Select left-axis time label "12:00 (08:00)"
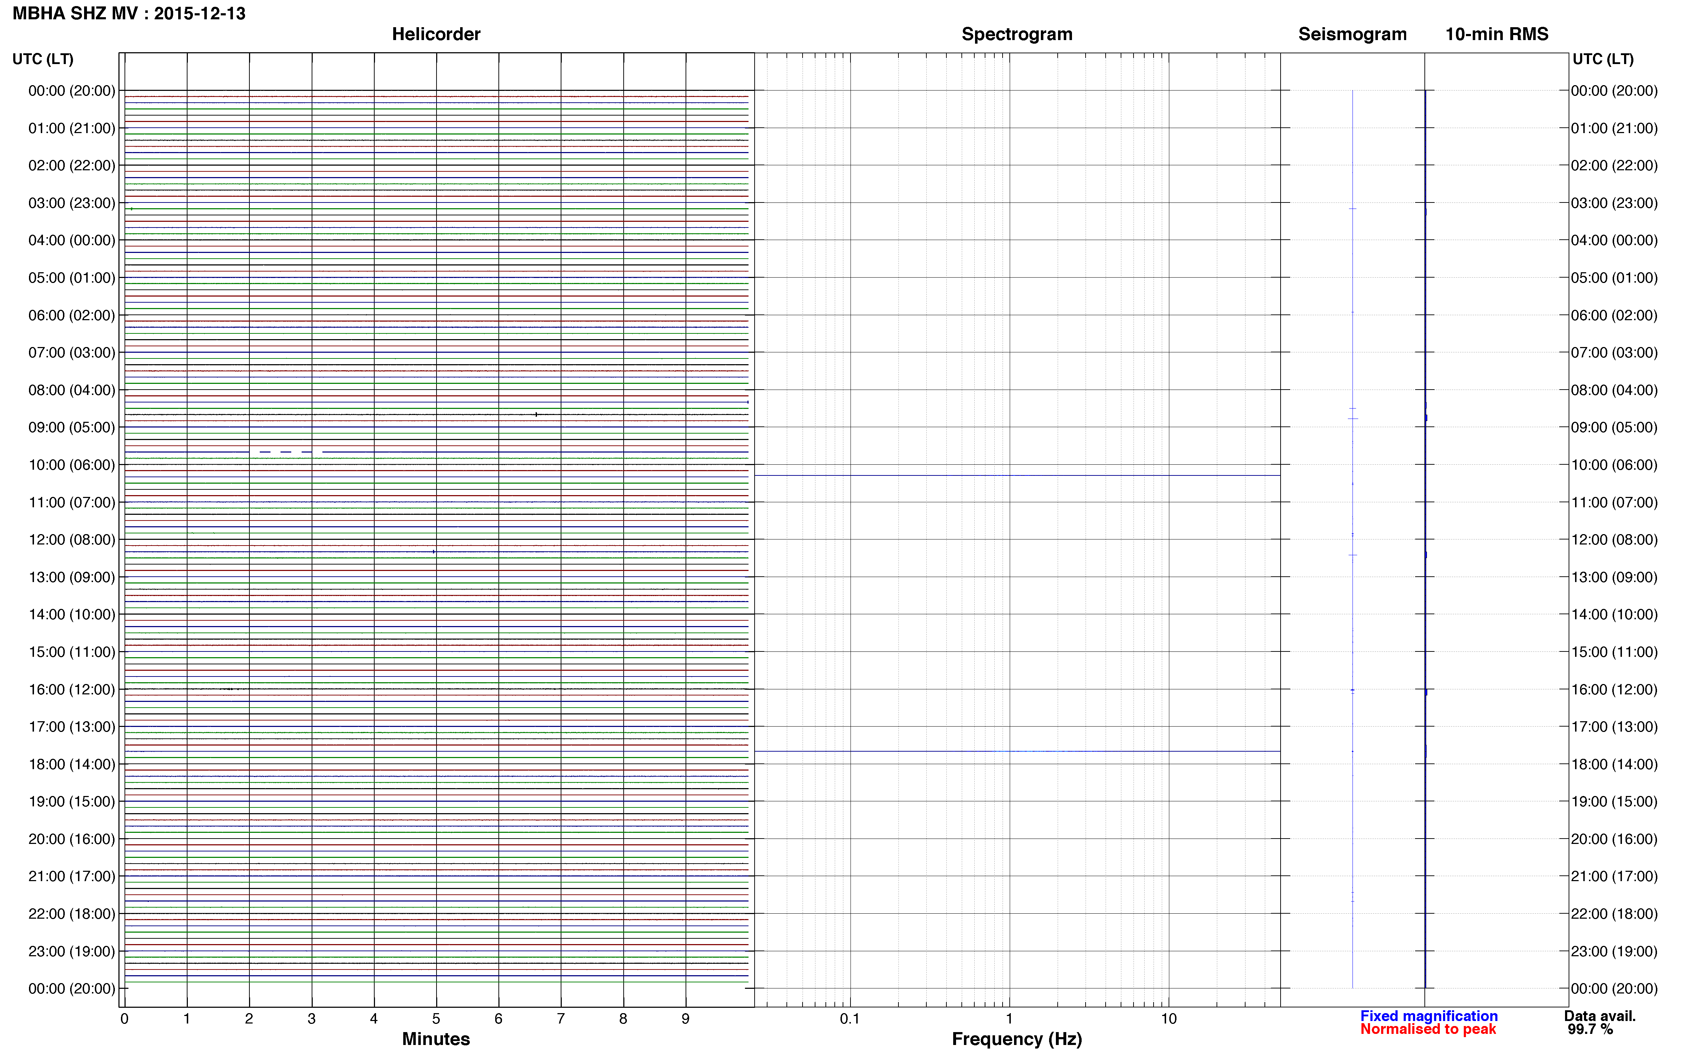Image resolution: width=1696 pixels, height=1060 pixels. point(72,539)
